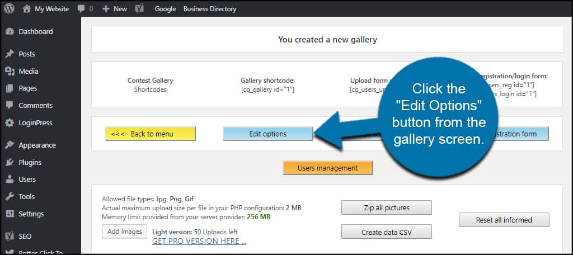Screen dimensions: 573x255
Task: Click the Dashboard gauge icon in sidebar
Action: coord(10,32)
